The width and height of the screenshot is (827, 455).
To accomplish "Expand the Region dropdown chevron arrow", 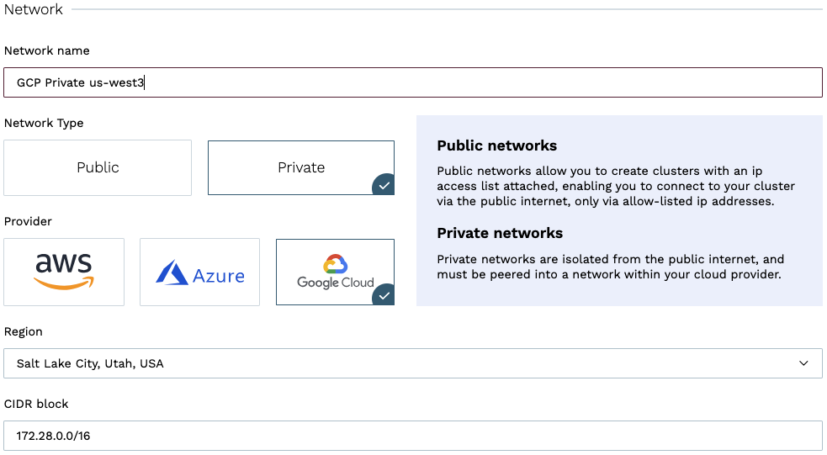I will click(803, 363).
